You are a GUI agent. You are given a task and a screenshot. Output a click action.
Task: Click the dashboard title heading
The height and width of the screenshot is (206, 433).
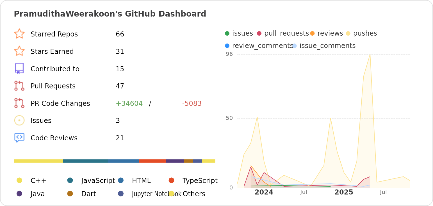tap(110, 13)
